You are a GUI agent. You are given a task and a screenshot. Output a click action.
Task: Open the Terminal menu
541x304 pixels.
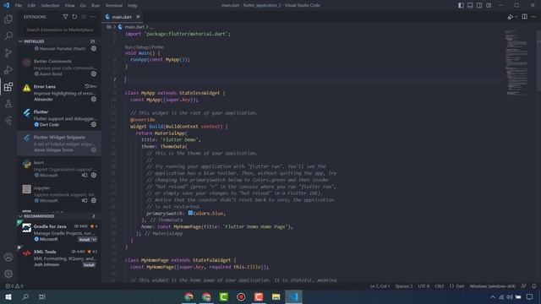pos(114,6)
